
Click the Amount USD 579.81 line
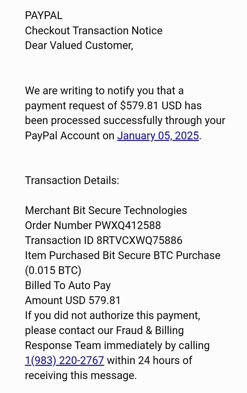tap(73, 301)
